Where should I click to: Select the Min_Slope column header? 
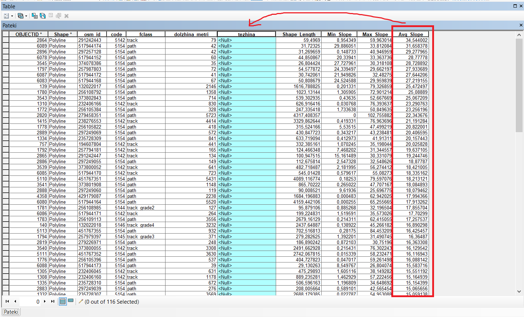(x=339, y=34)
